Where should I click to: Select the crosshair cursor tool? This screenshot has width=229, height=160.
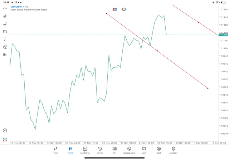click(5, 8)
